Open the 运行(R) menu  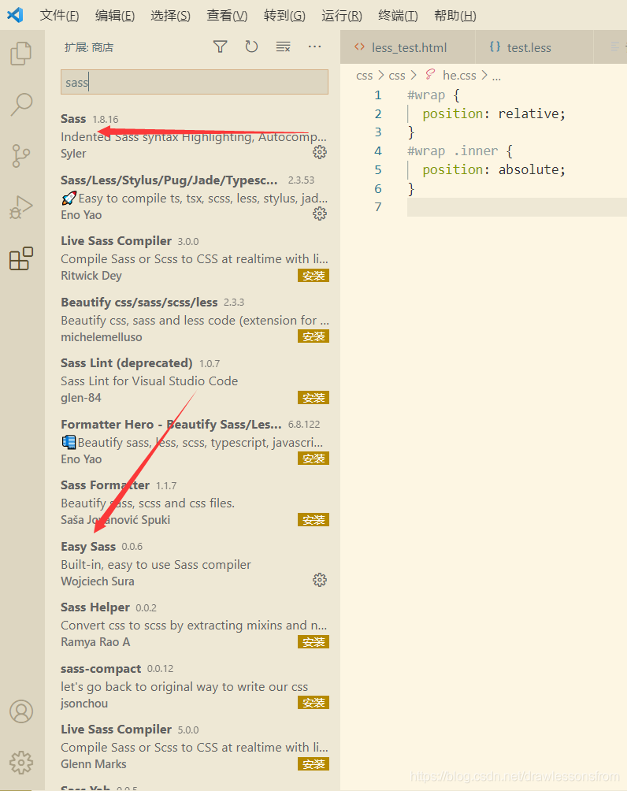coord(342,16)
